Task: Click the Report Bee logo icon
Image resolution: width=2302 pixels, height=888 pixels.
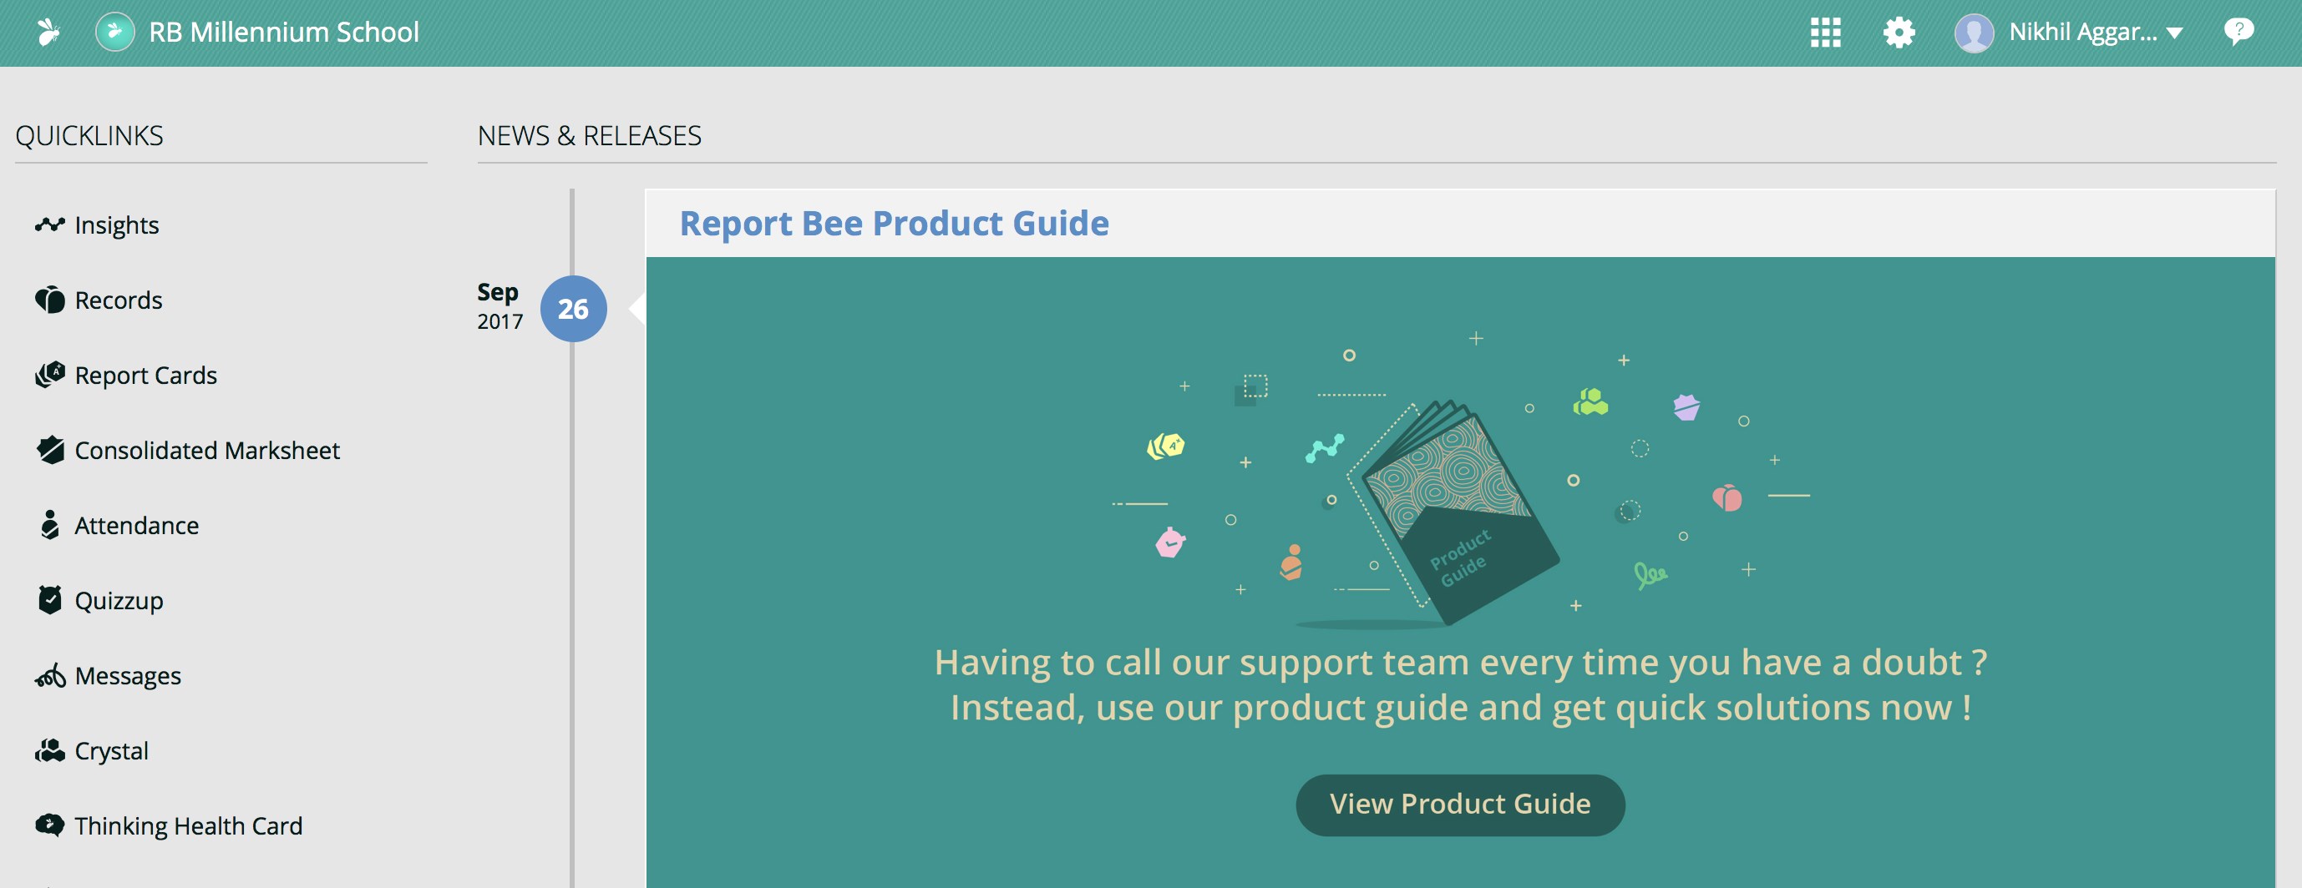Action: tap(48, 32)
